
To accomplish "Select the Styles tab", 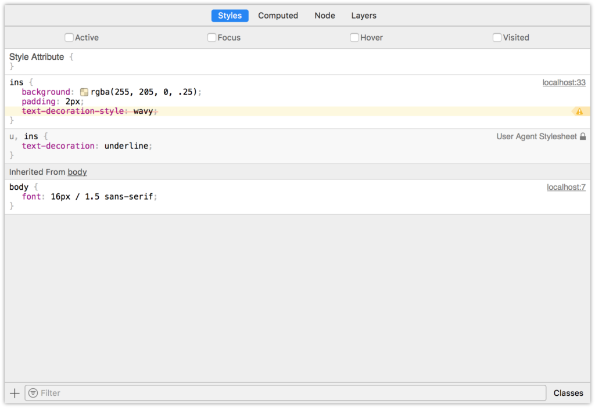I will (x=230, y=16).
